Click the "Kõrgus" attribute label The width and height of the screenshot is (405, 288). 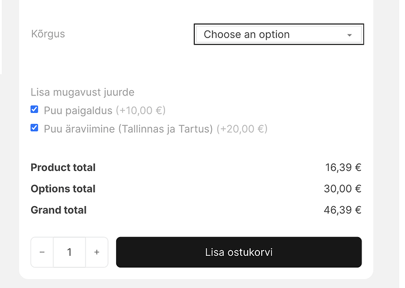pyautogui.click(x=48, y=34)
